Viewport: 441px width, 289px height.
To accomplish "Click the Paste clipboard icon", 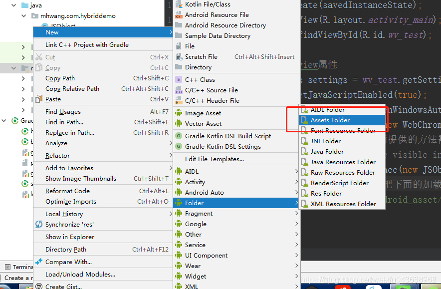I will [x=39, y=99].
